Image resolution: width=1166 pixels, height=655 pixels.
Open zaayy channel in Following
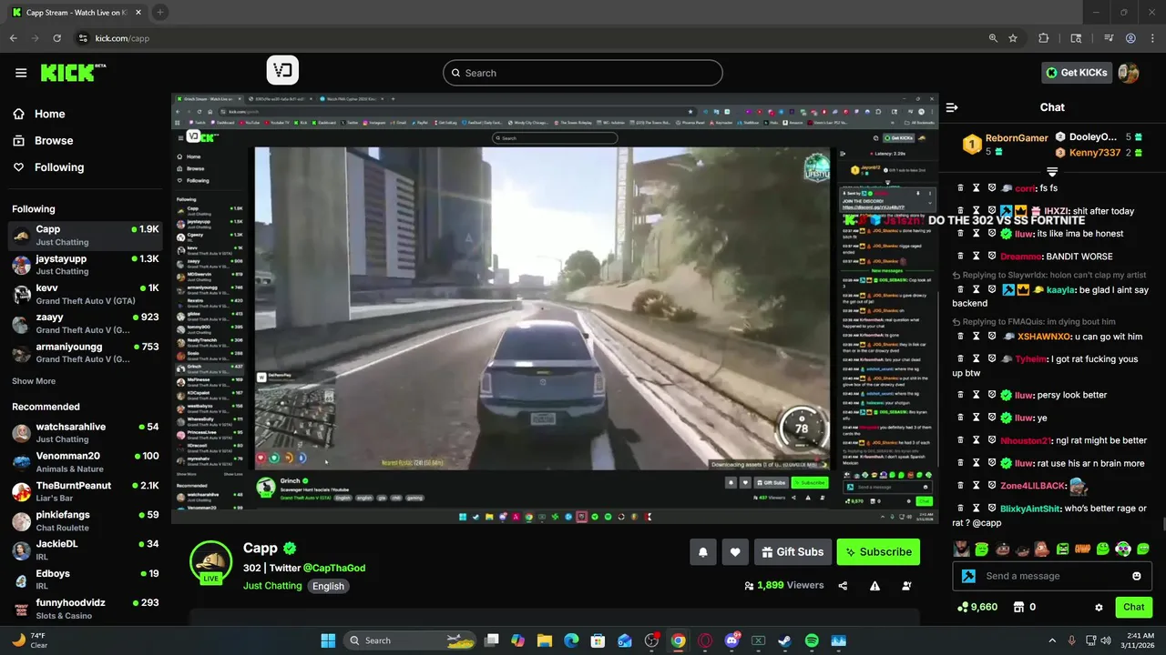(86, 323)
